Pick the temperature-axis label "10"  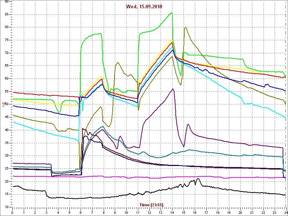click(x=6, y=207)
